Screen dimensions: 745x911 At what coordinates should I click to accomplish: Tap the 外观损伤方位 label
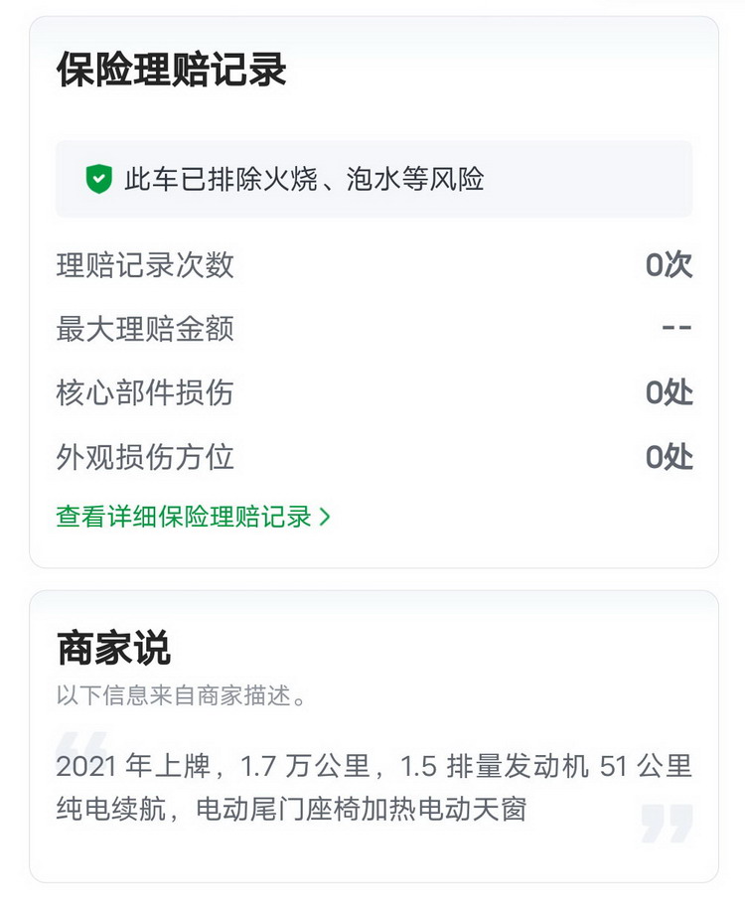(x=145, y=457)
